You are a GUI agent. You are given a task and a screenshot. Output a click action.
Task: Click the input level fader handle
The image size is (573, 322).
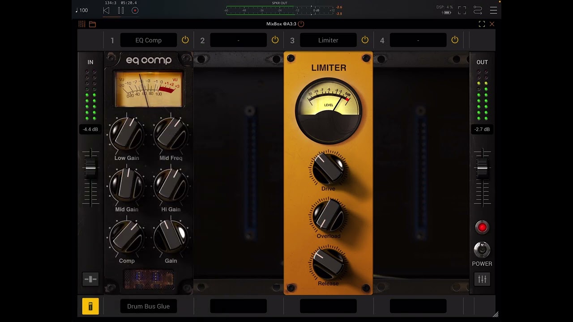click(90, 169)
